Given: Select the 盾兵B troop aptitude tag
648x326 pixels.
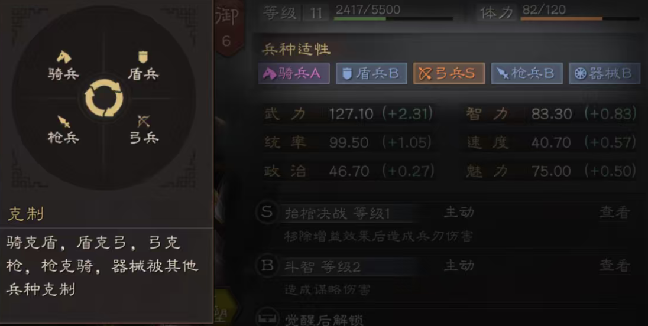Looking at the screenshot, I should (371, 73).
